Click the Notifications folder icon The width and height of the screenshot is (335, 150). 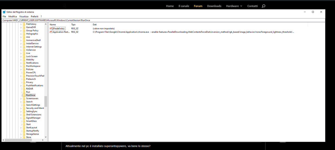(24, 63)
